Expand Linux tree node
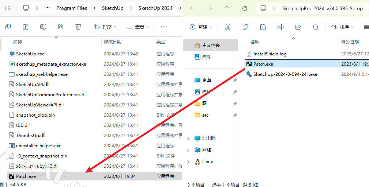The width and height of the screenshot is (369, 187). click(188, 162)
